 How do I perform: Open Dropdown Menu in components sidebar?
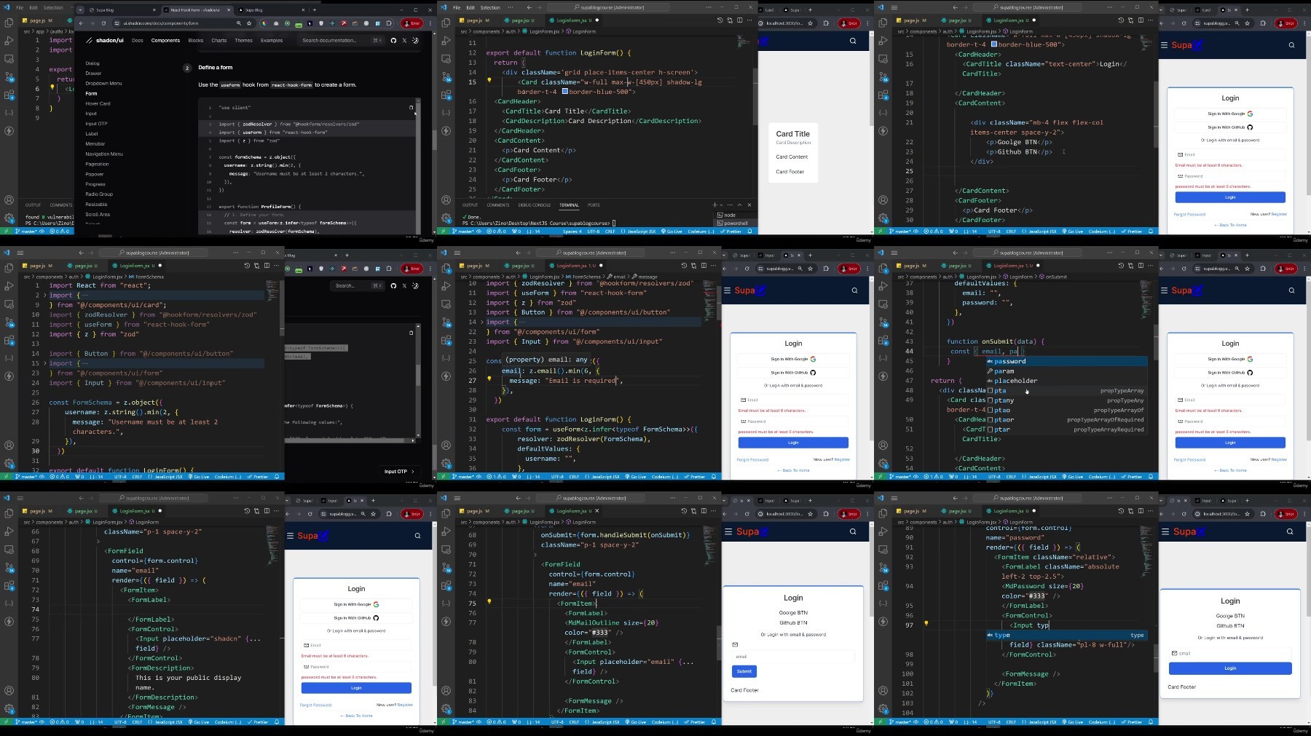[x=103, y=84]
